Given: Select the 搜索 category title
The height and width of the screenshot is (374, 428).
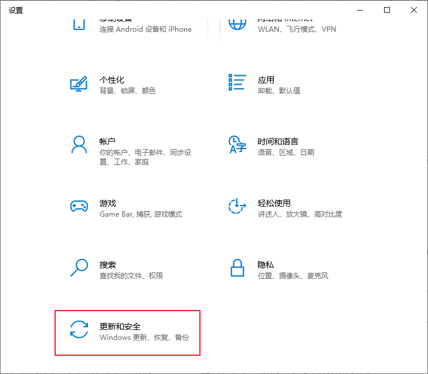Looking at the screenshot, I should [x=108, y=265].
